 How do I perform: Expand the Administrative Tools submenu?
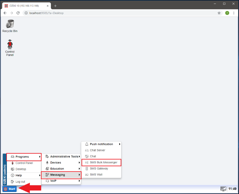[63, 156]
